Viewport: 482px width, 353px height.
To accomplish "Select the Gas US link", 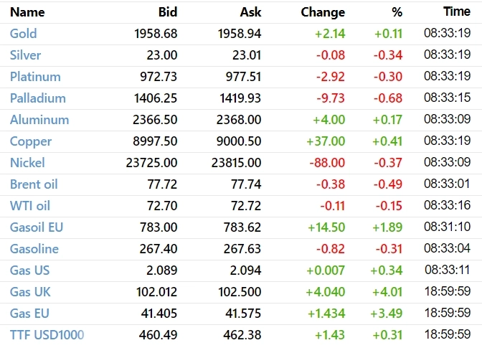I will pos(30,270).
